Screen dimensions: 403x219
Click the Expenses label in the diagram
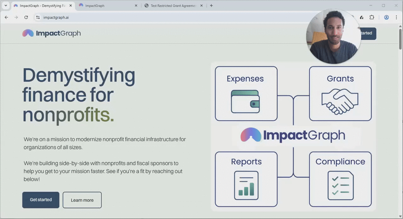245,78
